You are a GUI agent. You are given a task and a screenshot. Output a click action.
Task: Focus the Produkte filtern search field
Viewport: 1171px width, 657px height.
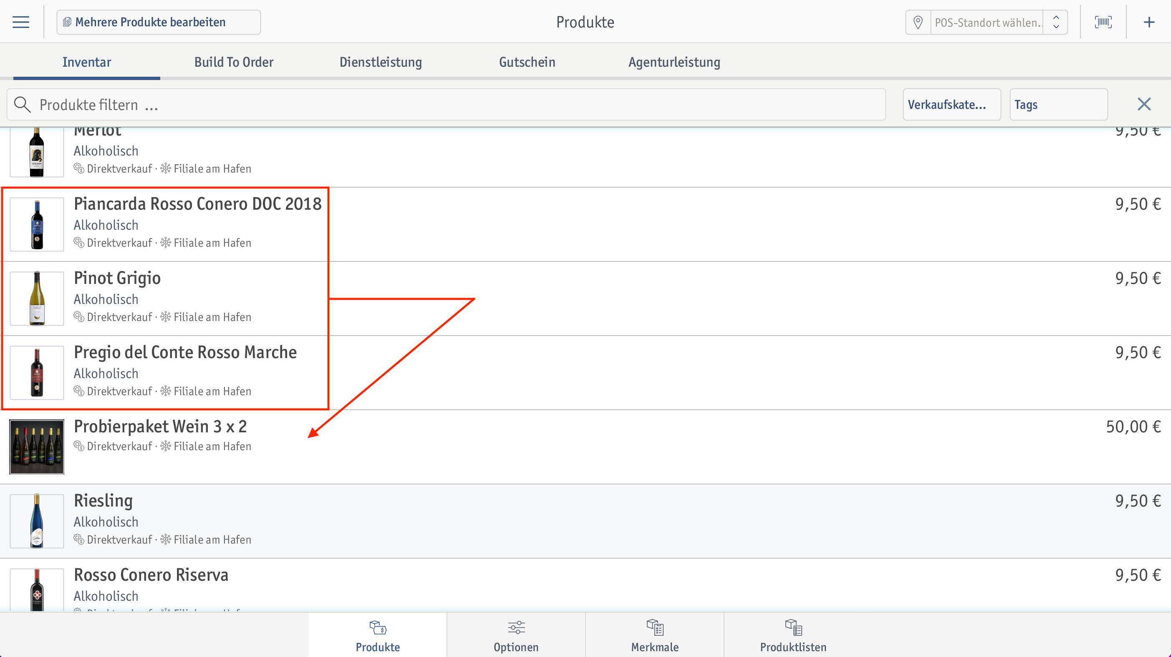[446, 105]
